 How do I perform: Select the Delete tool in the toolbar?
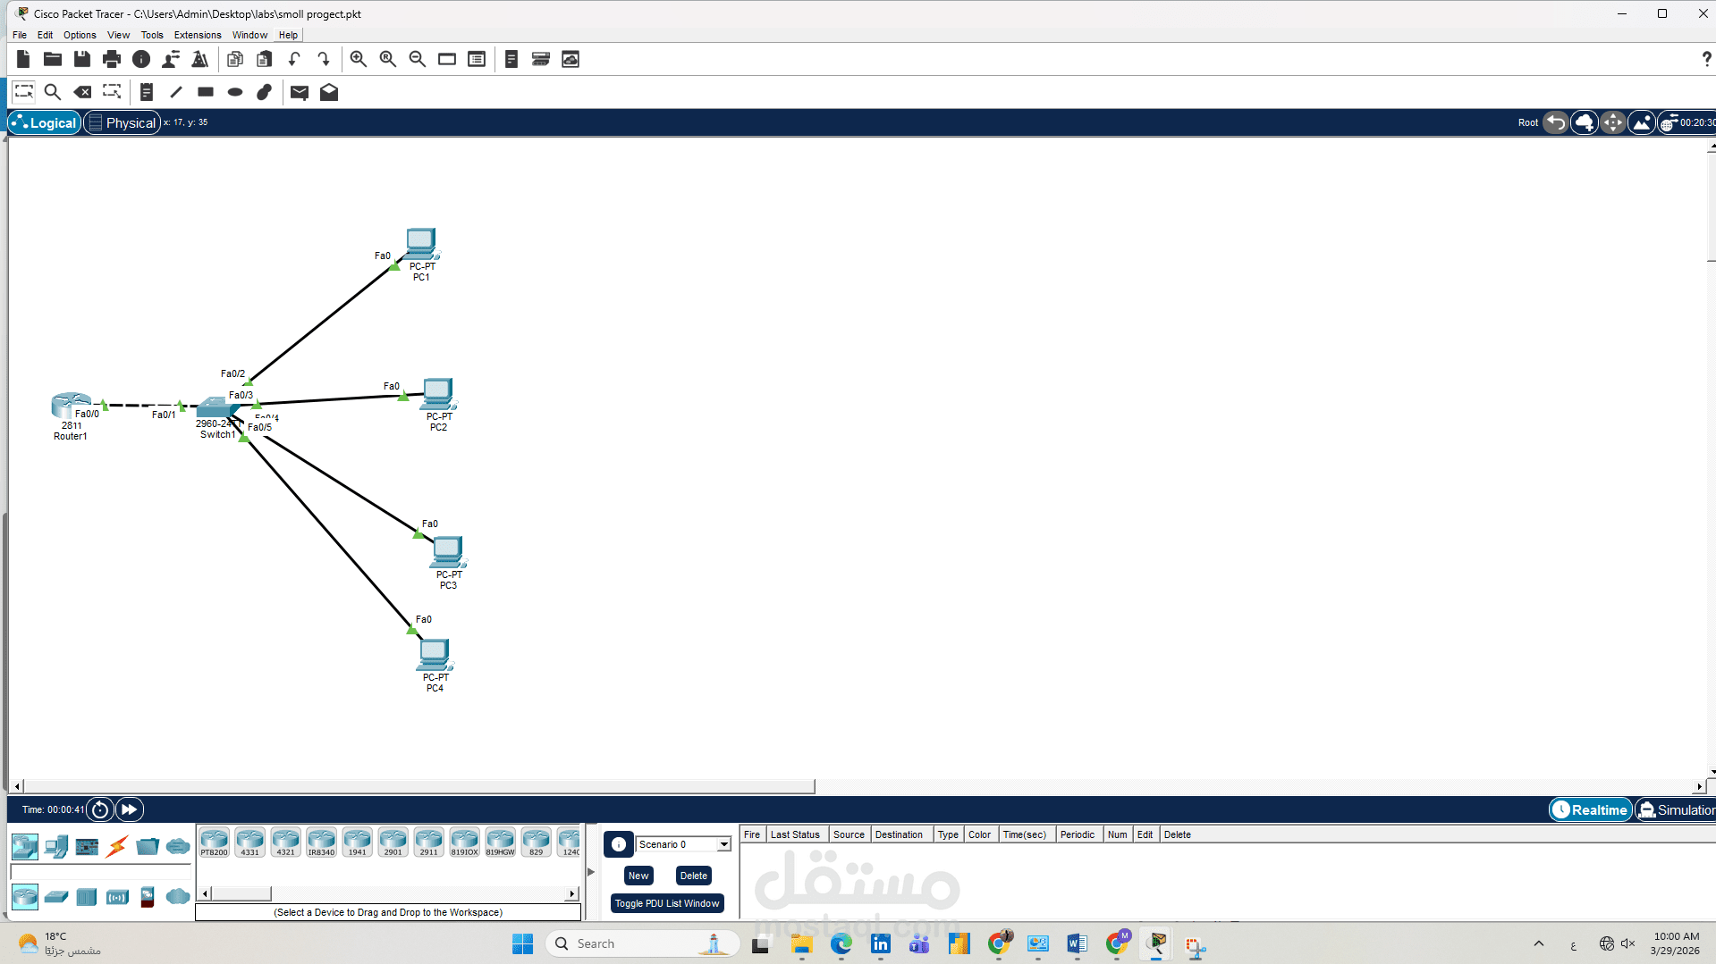(x=82, y=91)
